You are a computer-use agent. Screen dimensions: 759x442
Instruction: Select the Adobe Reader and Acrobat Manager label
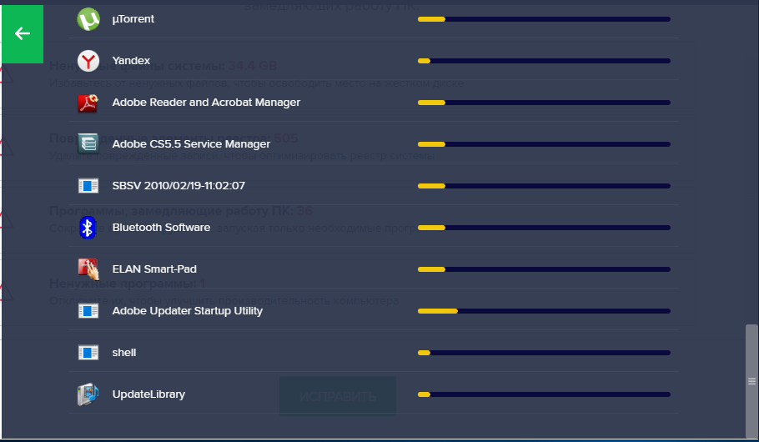pos(206,102)
